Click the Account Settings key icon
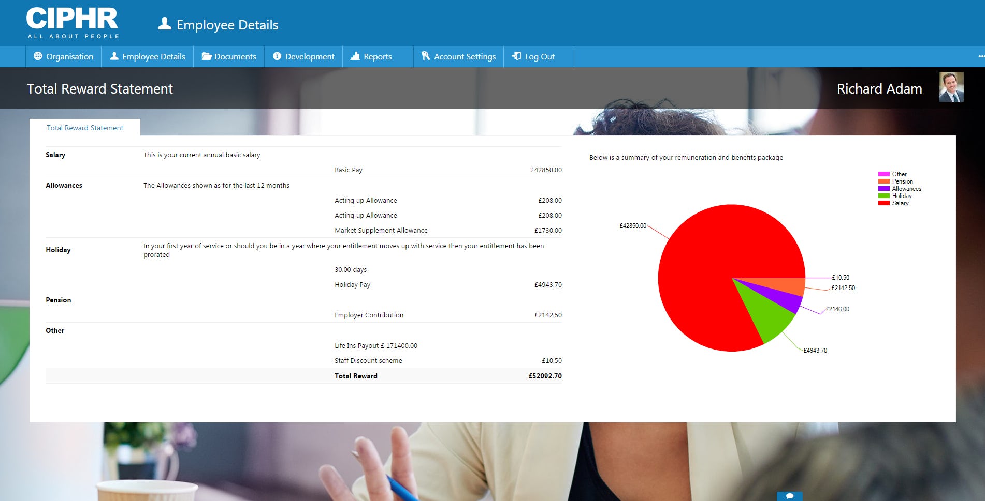The height and width of the screenshot is (501, 985). pyautogui.click(x=425, y=56)
